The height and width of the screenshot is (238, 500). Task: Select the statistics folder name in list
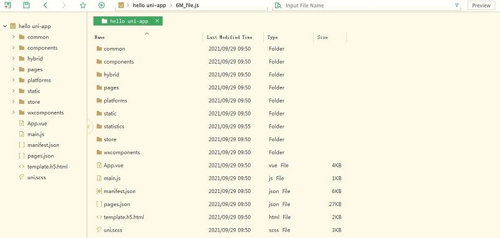click(114, 126)
